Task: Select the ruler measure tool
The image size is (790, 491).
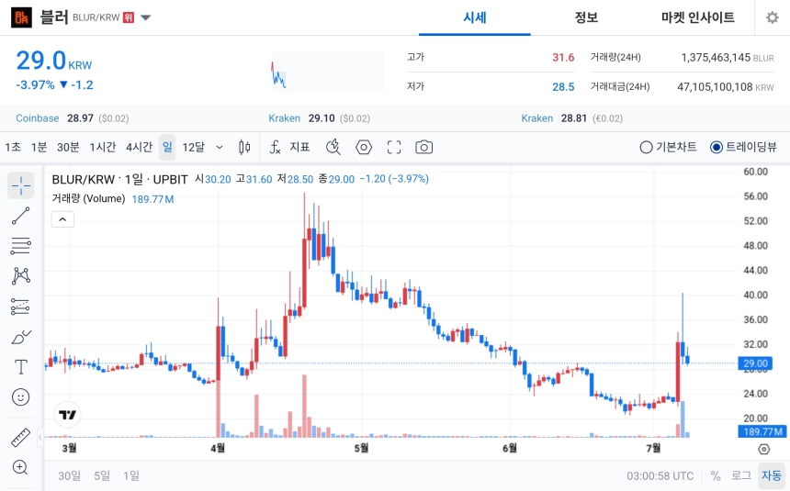Action: tap(20, 438)
